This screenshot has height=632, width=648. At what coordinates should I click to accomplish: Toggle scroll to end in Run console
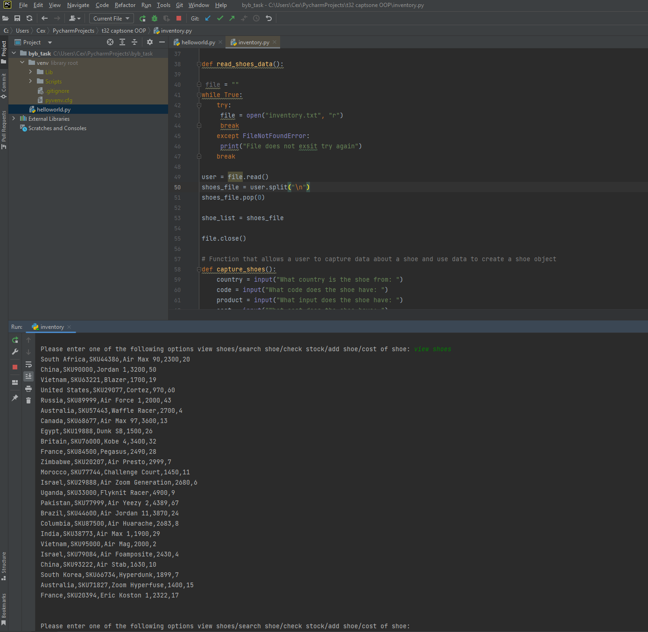point(28,376)
